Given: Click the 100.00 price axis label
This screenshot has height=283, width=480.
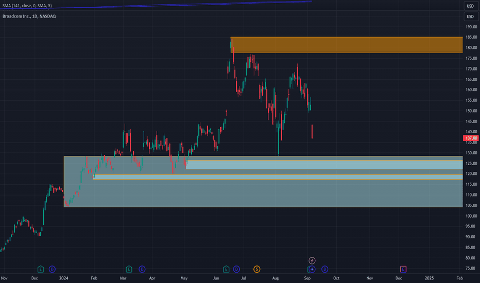Looking at the screenshot, I should (471, 216).
